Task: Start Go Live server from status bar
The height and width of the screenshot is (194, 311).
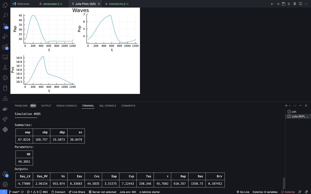Action: [x=243, y=192]
